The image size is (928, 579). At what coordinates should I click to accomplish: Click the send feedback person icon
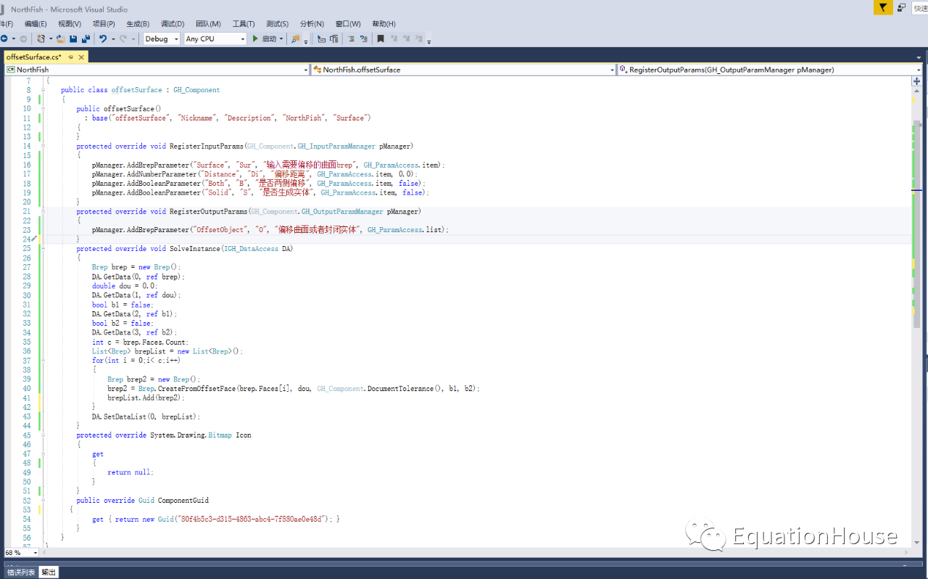click(901, 8)
